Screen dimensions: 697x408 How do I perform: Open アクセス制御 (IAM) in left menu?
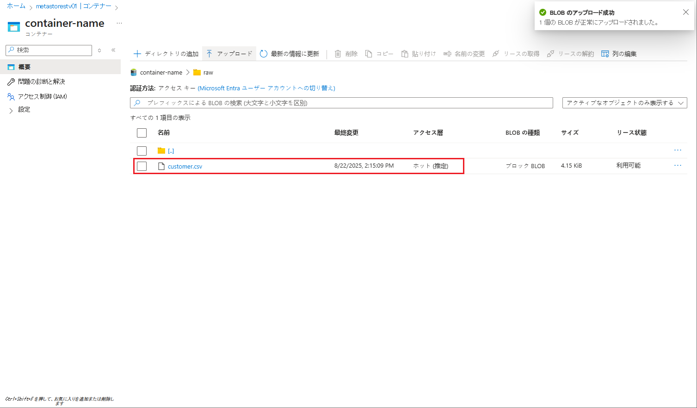pyautogui.click(x=42, y=96)
